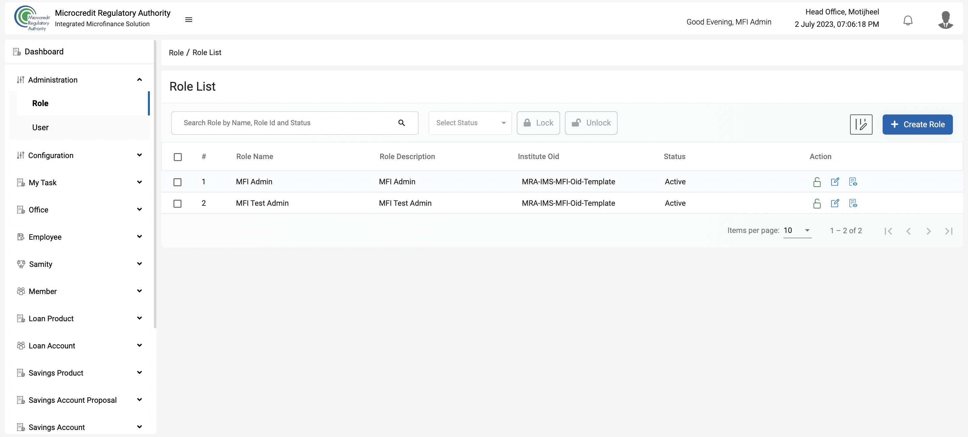Open the Select Status dropdown
The width and height of the screenshot is (968, 437).
point(470,123)
